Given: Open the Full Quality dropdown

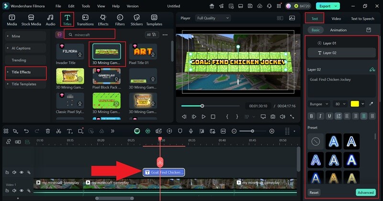Looking at the screenshot, I should coord(213,18).
